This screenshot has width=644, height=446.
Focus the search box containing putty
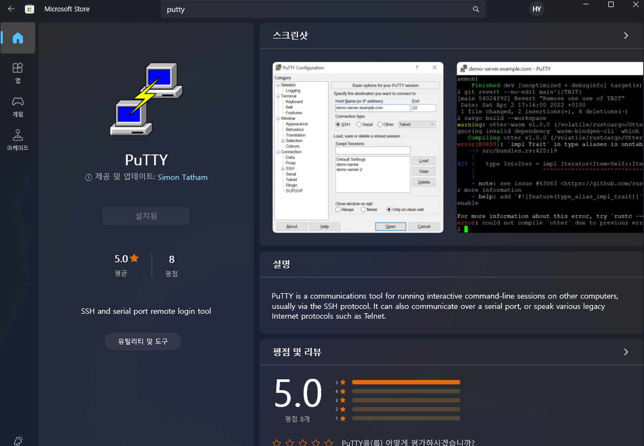point(323,9)
